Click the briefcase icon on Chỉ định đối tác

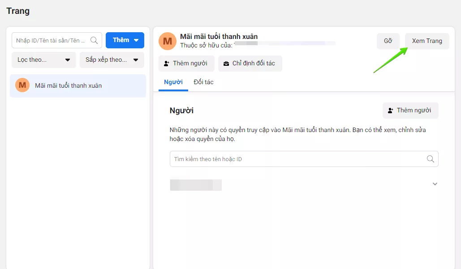[x=226, y=64]
